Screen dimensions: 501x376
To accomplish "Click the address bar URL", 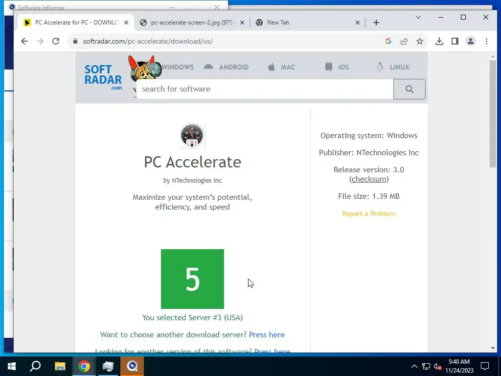I will coord(148,41).
